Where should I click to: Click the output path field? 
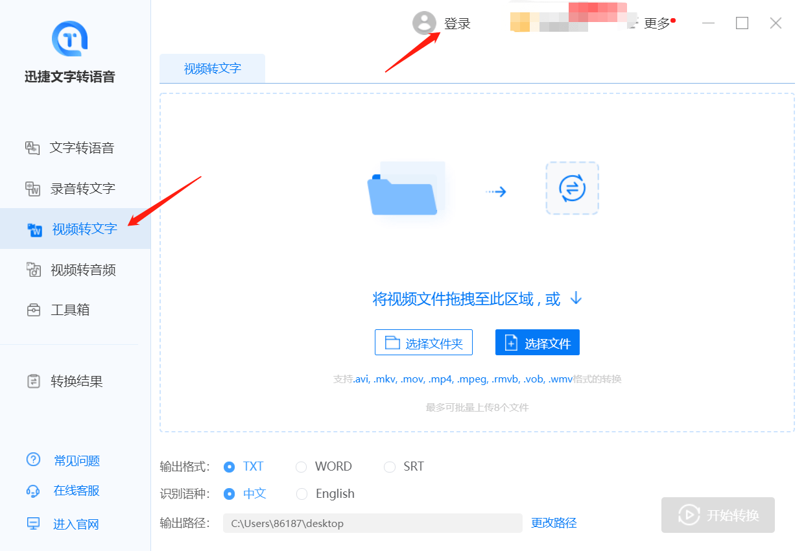pos(372,523)
